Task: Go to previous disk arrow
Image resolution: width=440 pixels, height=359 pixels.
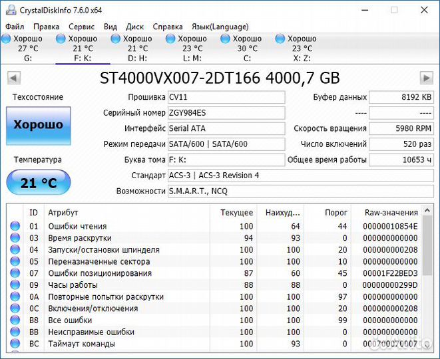Action: [14, 78]
